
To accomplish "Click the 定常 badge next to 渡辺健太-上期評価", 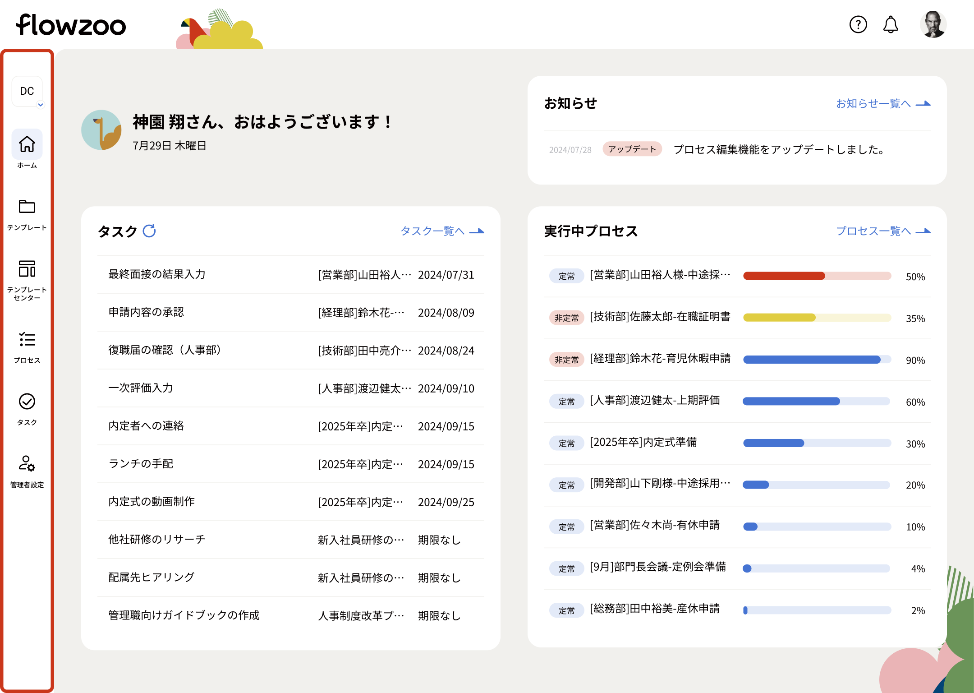I will (566, 401).
